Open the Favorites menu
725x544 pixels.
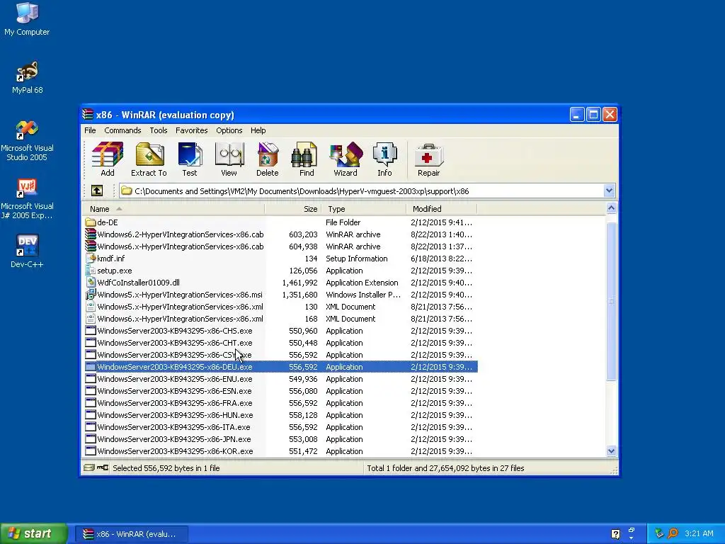[191, 130]
